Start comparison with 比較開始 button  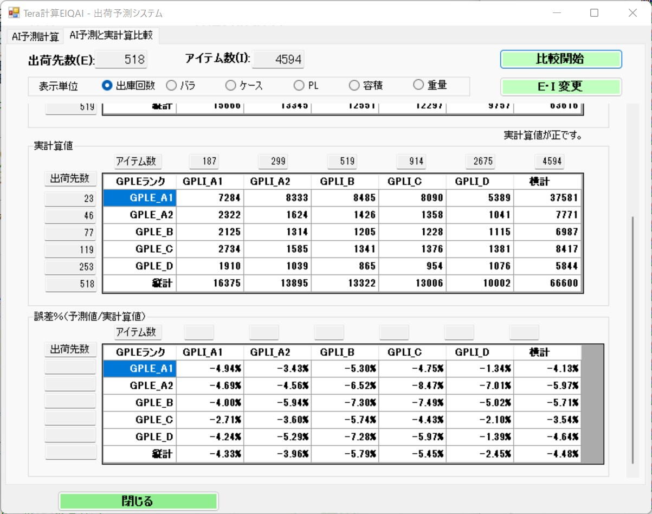coord(561,59)
